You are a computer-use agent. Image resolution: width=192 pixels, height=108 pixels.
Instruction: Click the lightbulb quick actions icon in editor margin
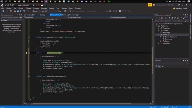(26, 53)
